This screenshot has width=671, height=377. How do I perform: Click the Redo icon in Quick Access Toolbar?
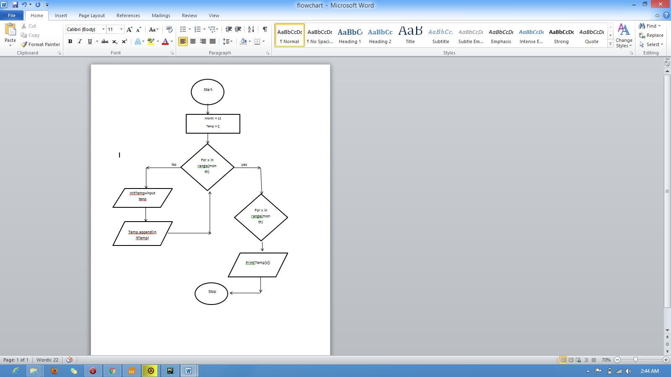click(x=38, y=5)
